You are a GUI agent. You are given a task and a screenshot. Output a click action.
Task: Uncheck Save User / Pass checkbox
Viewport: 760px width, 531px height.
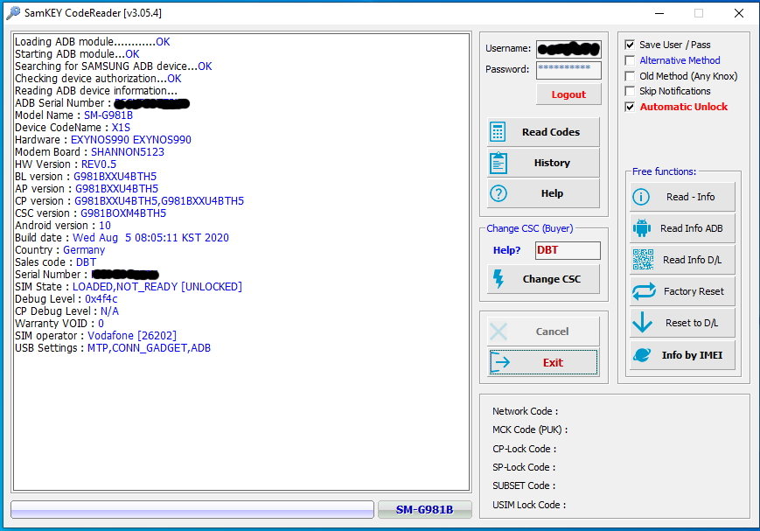(x=630, y=45)
